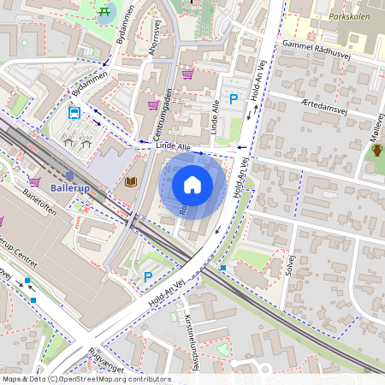Select the parking P icon above Hold-An Vej

click(148, 277)
